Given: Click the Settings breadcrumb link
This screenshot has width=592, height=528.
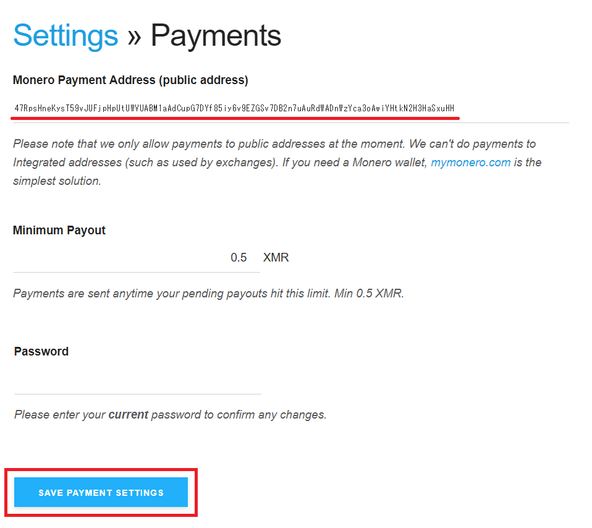Looking at the screenshot, I should point(66,36).
